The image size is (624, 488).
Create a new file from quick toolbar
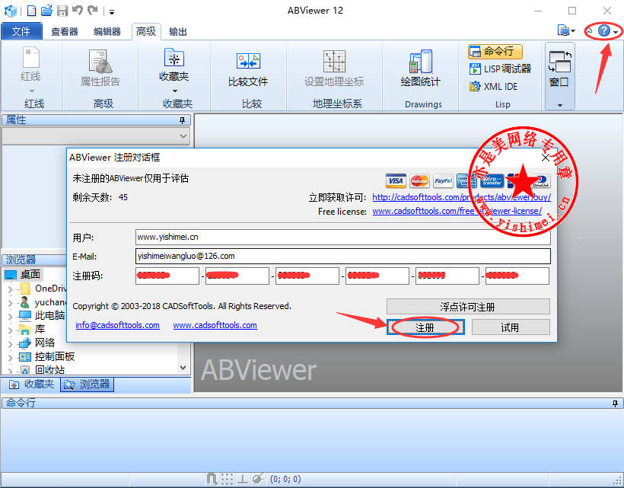pos(31,11)
